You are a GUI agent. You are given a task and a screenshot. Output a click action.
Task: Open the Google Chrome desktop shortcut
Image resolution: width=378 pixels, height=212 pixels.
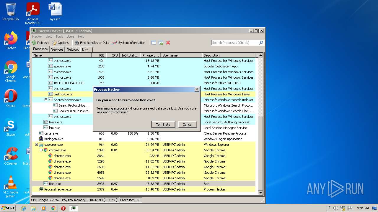point(11,72)
